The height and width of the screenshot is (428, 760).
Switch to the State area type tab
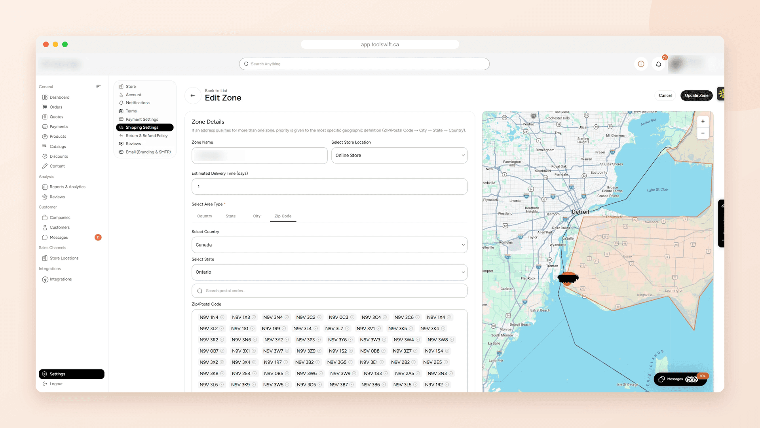231,216
